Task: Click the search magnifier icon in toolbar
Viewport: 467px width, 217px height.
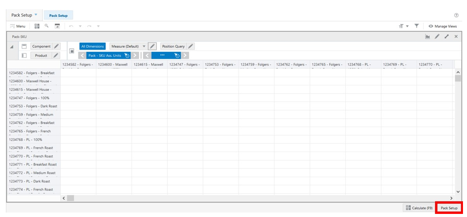Action: coord(47,26)
